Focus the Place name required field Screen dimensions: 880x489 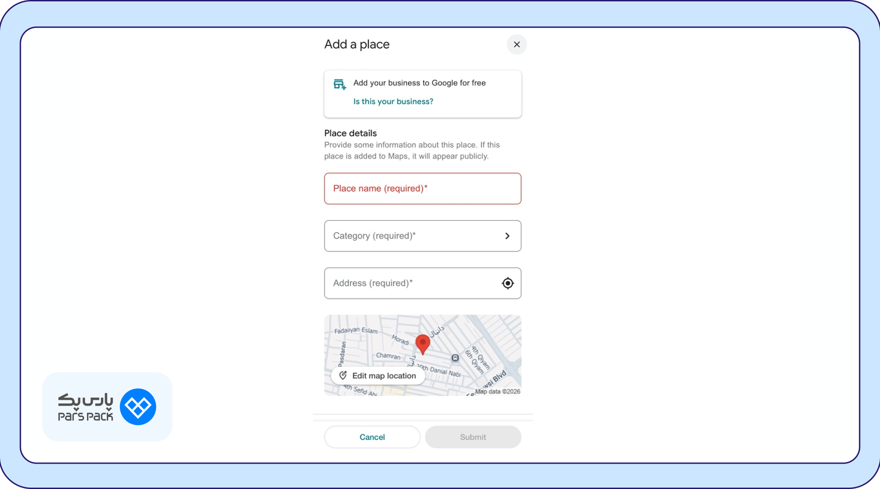point(422,188)
